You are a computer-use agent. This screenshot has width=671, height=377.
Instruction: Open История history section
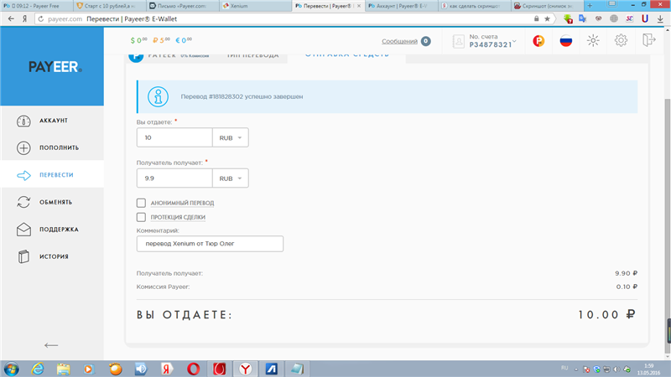pos(52,256)
